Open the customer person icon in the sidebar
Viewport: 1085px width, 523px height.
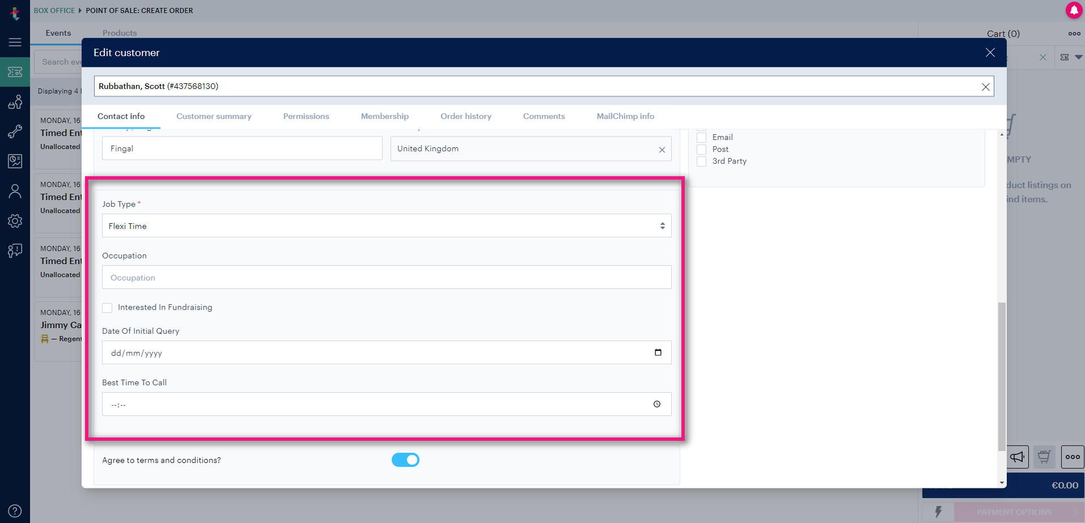[15, 192]
